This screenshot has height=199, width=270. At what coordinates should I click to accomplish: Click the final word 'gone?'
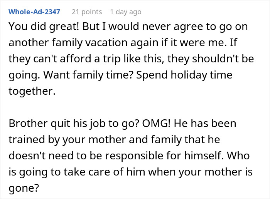[24, 188]
